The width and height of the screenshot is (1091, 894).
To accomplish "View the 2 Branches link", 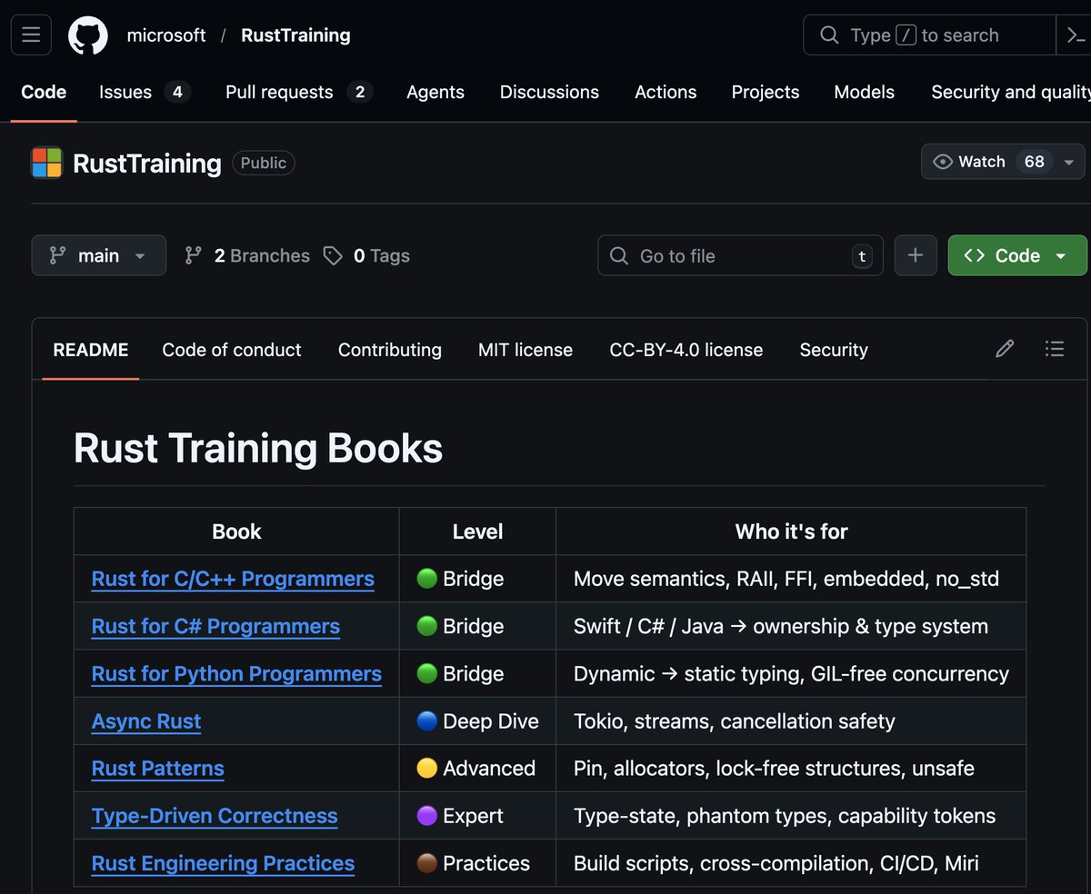I will (x=246, y=256).
